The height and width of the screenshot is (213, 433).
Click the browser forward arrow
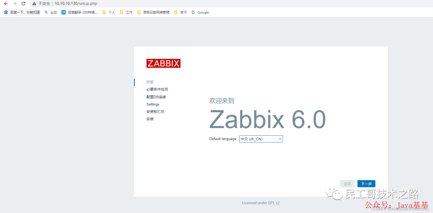(x=15, y=4)
